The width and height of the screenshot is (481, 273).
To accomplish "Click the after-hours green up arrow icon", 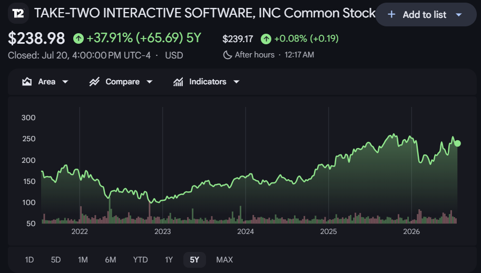I will [266, 39].
